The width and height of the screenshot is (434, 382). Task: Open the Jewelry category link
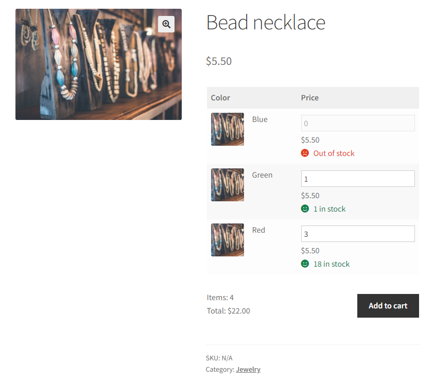pos(248,369)
